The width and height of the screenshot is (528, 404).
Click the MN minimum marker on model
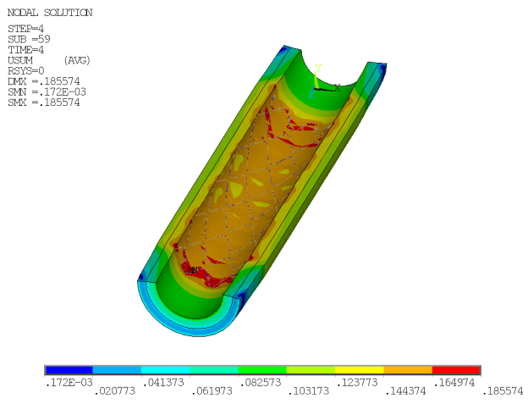coord(192,270)
